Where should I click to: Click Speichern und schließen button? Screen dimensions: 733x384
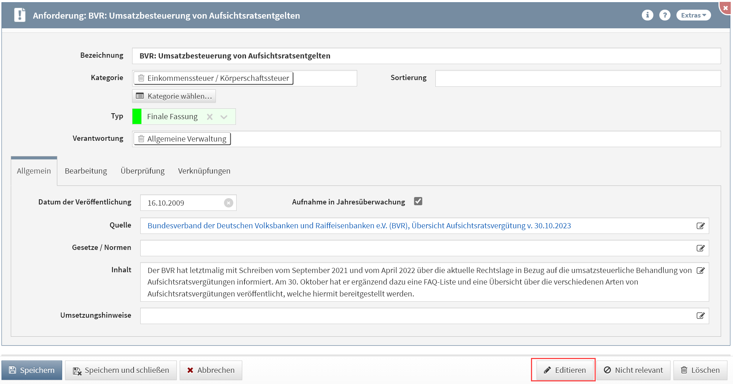[121, 370]
